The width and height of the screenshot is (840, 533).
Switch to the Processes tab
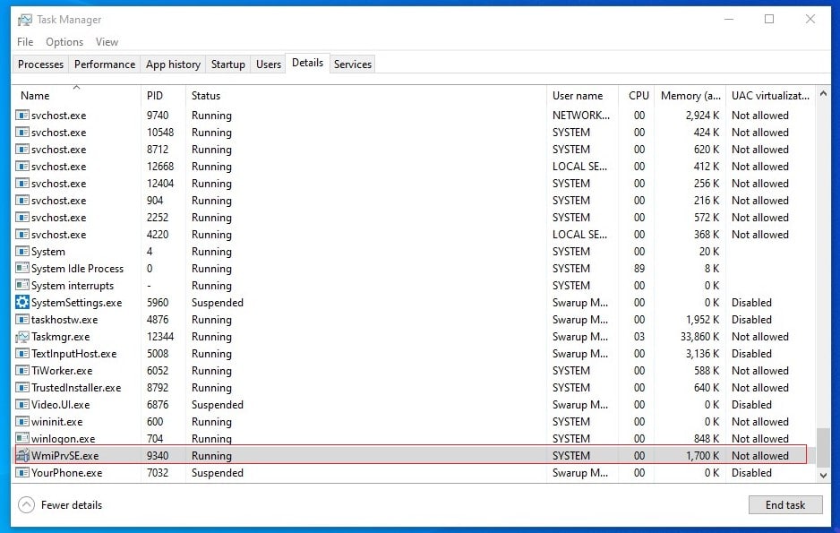click(x=40, y=64)
